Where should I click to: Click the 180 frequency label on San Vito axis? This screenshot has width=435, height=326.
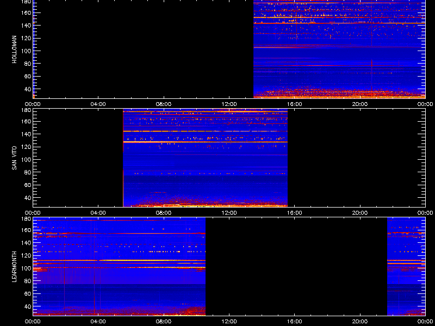[x=26, y=110]
